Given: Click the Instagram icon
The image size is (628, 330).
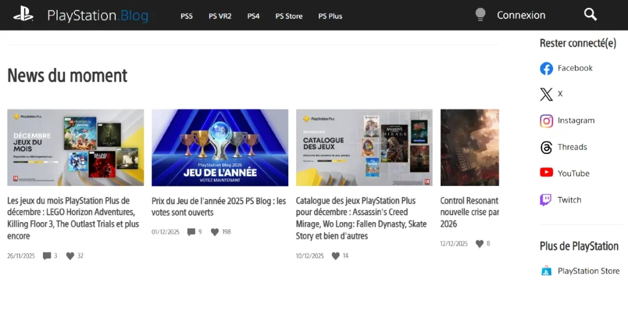Looking at the screenshot, I should tap(546, 121).
